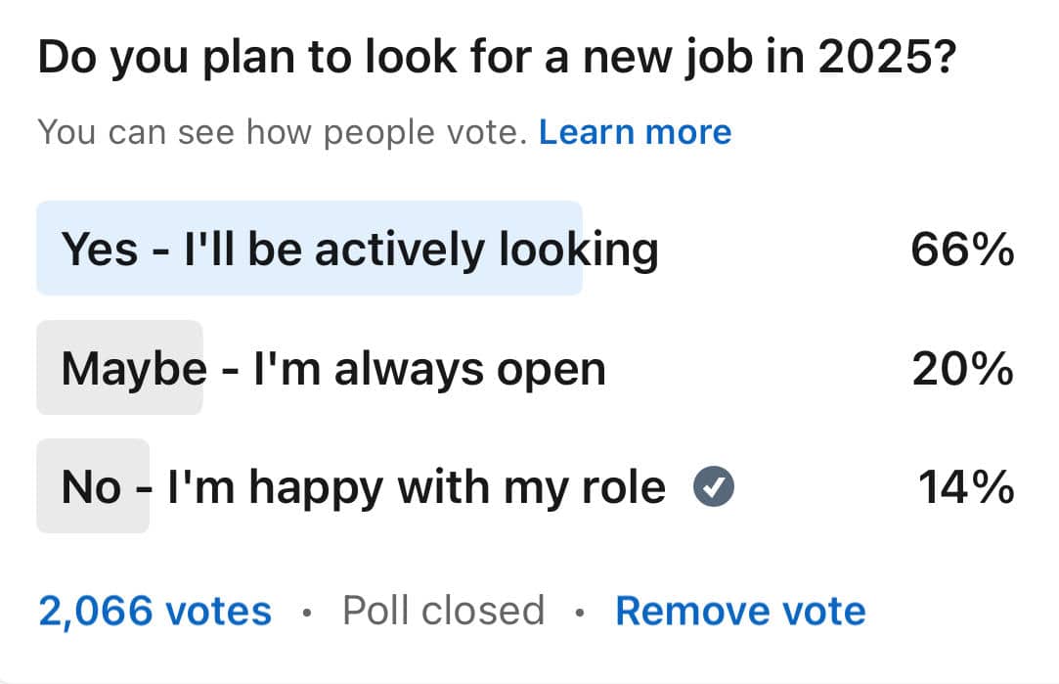Click Remove vote
This screenshot has width=1059, height=684.
[740, 611]
